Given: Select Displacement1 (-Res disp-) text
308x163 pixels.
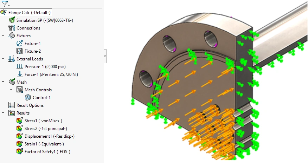Looking at the screenshot, I should point(50,136).
